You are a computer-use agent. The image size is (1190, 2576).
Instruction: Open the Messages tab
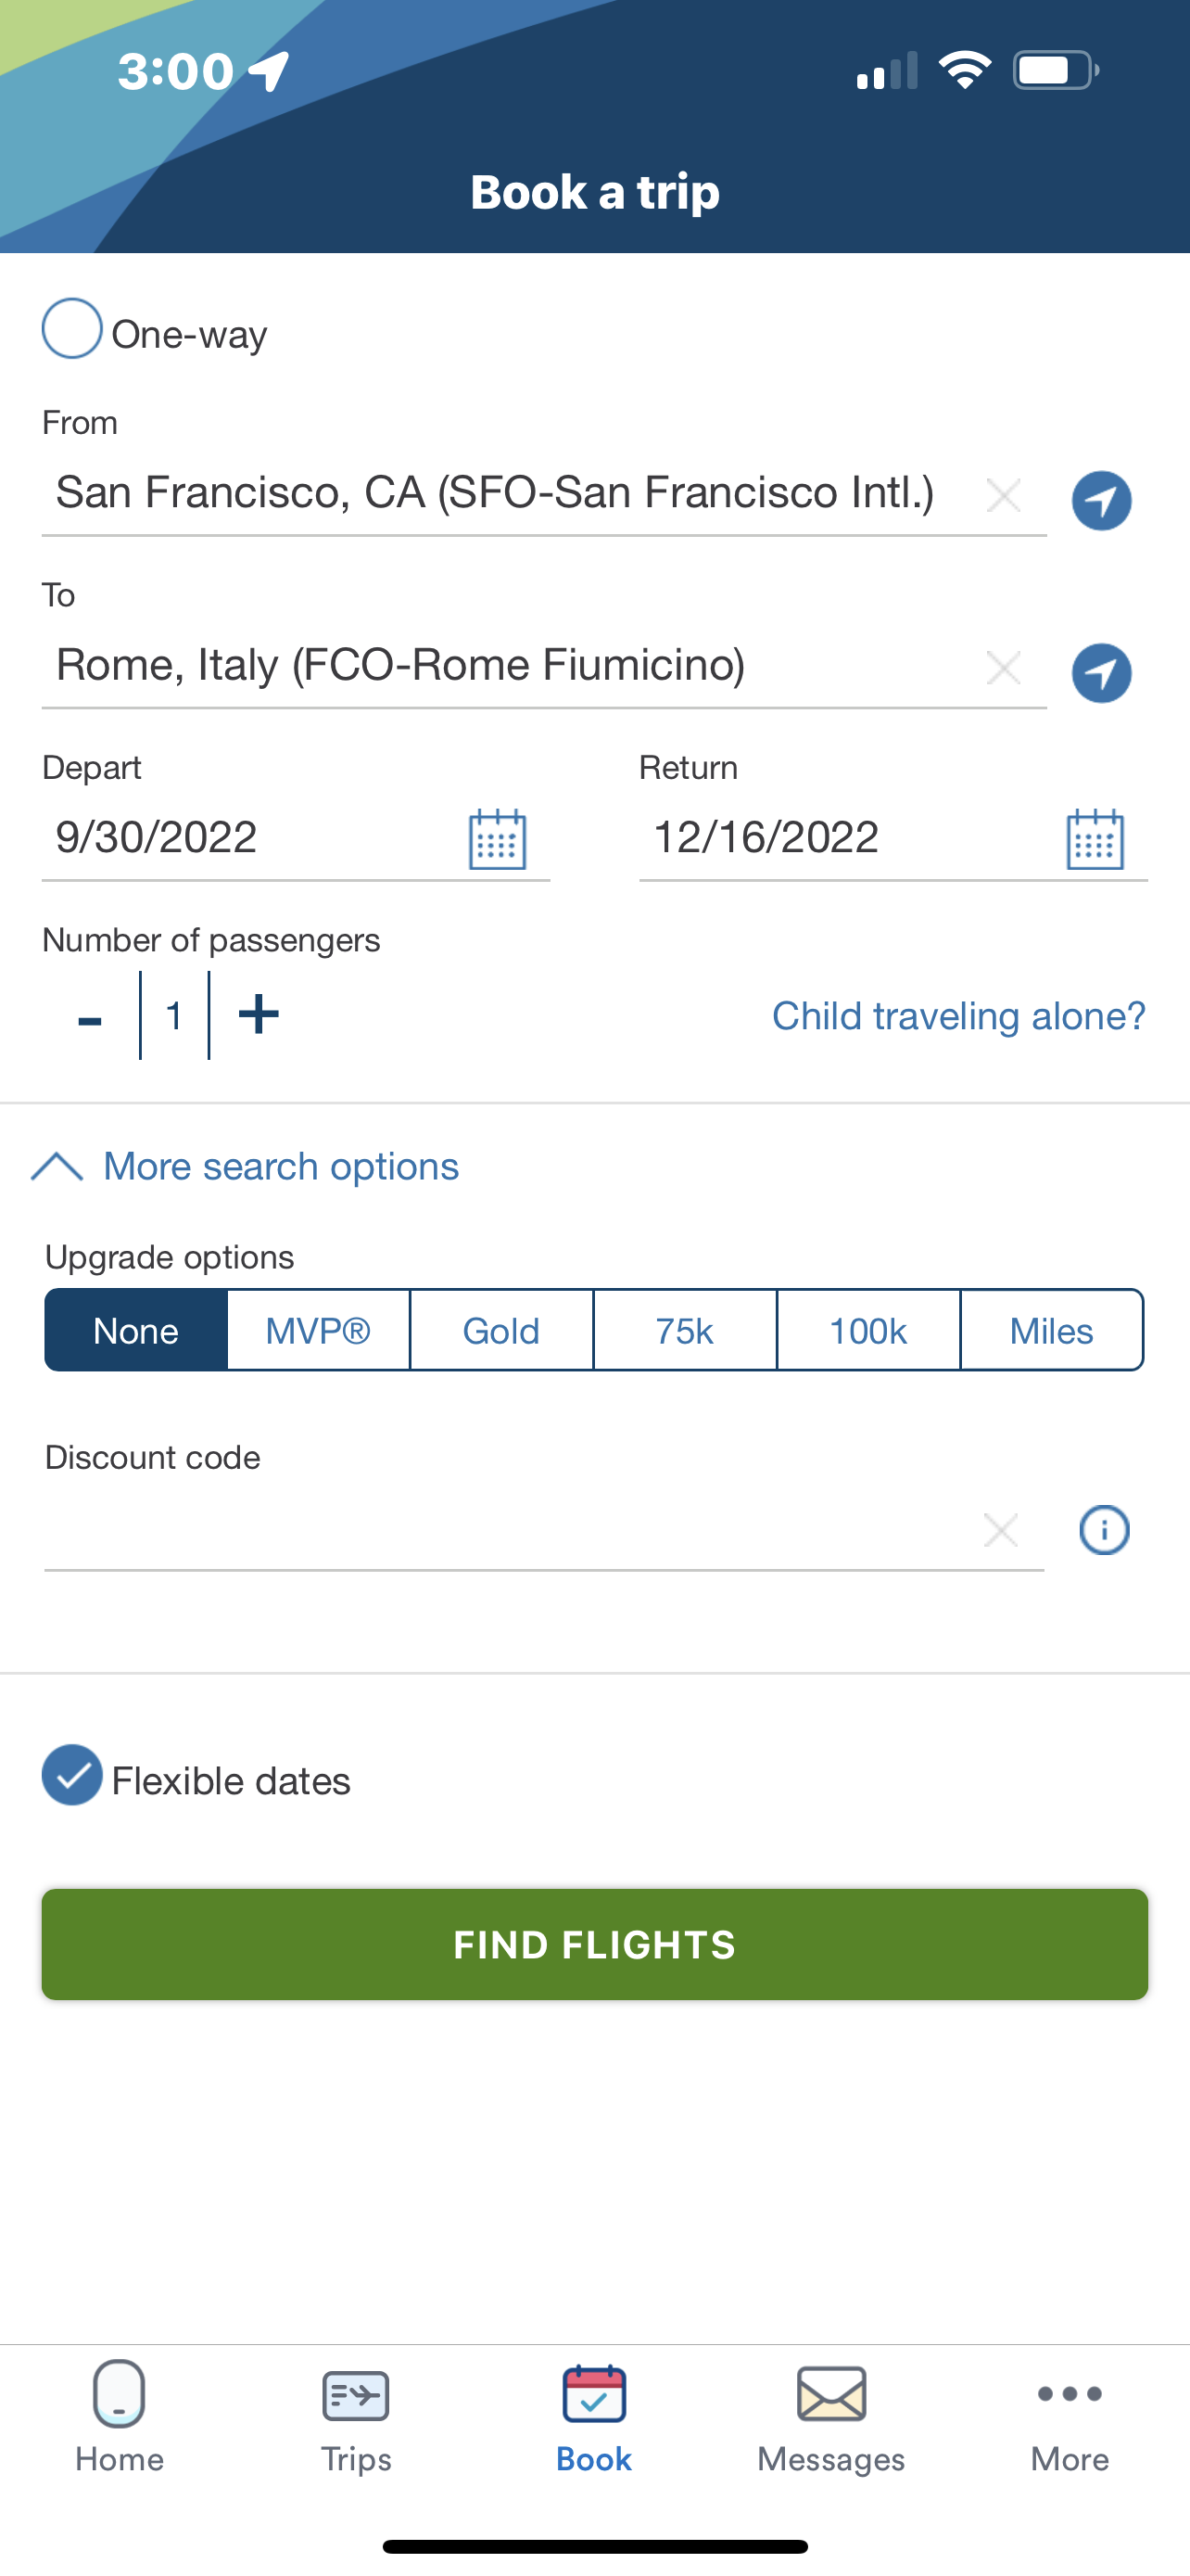click(x=831, y=2419)
